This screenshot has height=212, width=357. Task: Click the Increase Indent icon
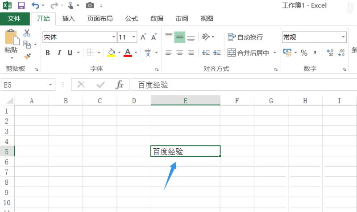click(x=217, y=53)
